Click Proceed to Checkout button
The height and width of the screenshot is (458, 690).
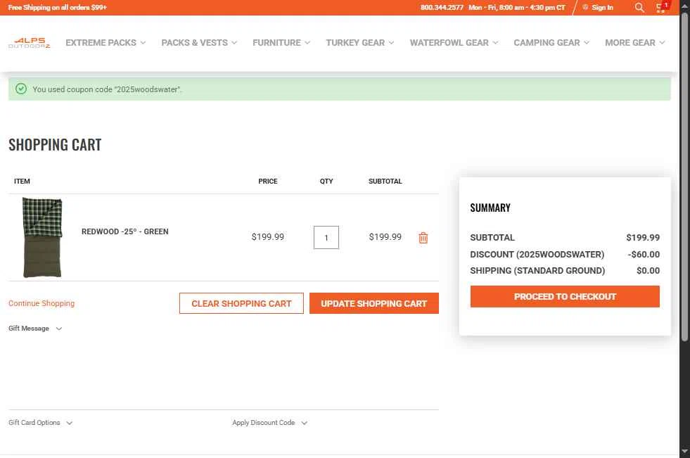click(565, 296)
